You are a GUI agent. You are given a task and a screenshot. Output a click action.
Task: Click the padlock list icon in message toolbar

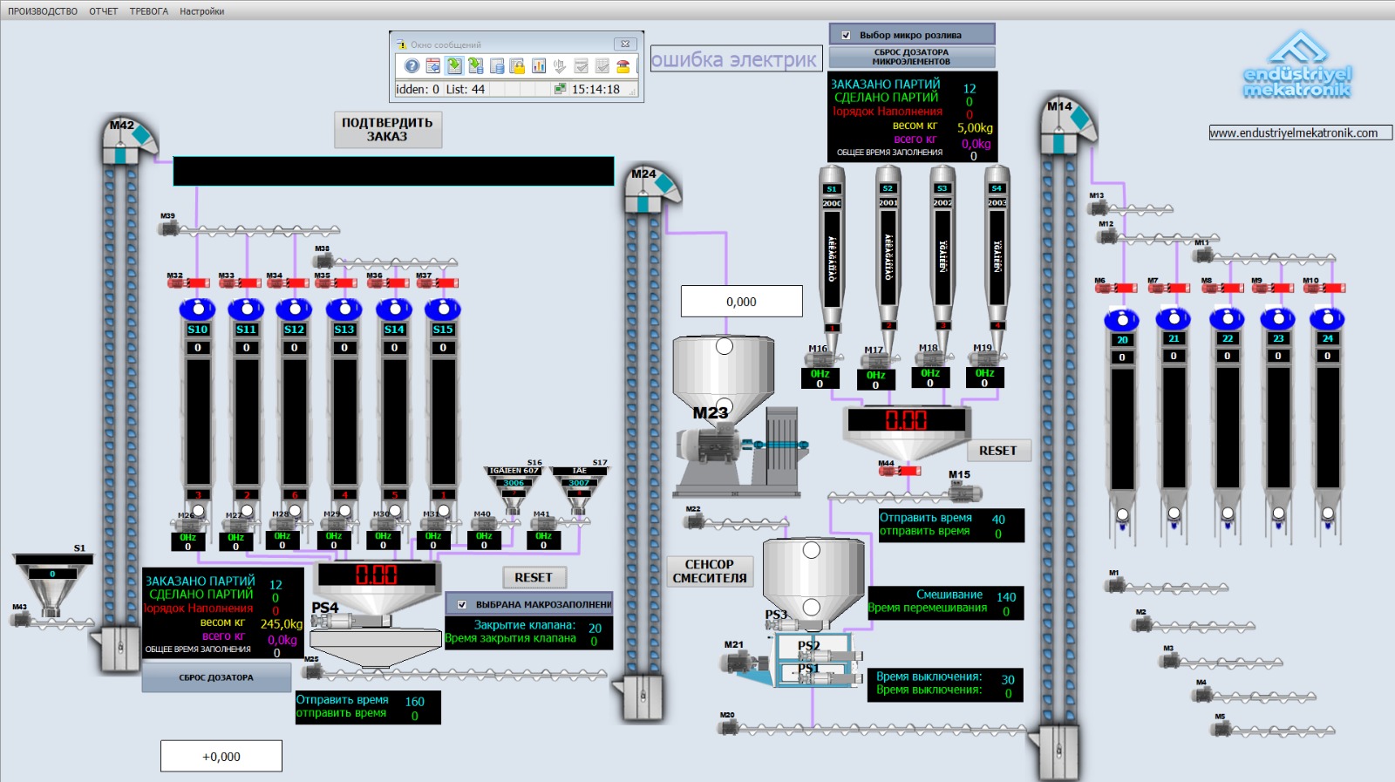point(517,66)
